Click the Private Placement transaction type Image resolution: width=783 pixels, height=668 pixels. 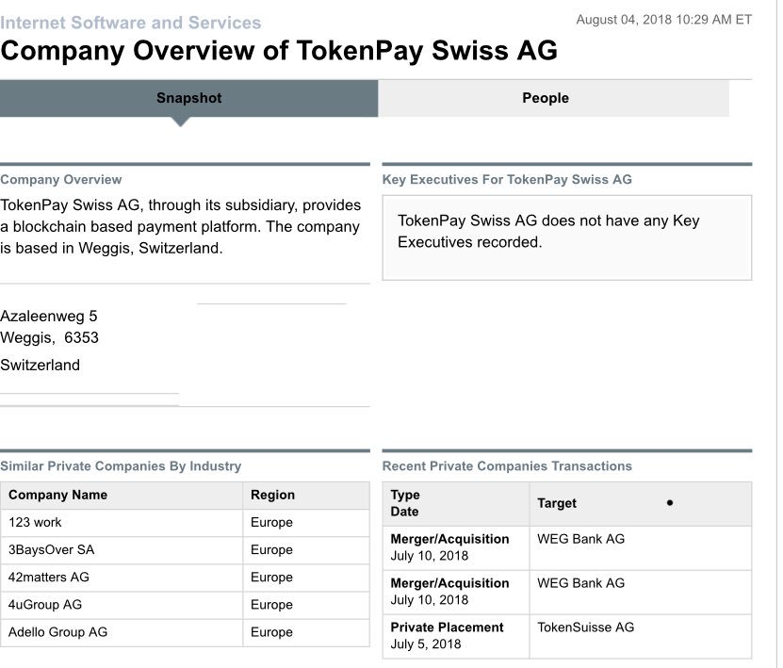pyautogui.click(x=447, y=627)
